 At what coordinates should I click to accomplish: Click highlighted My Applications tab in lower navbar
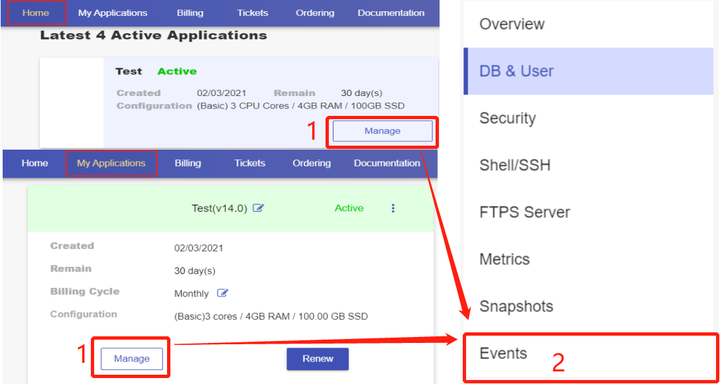click(111, 164)
